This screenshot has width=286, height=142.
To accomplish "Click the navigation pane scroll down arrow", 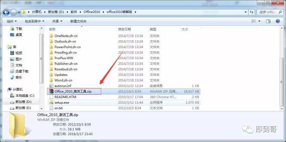I will tap(42, 109).
